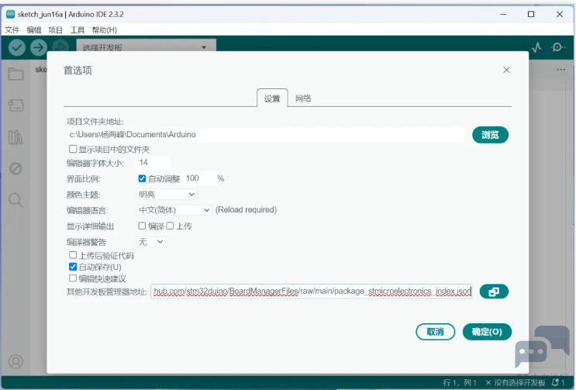Open the 文件 menu
Viewport: 576px width, 390px height.
12,29
